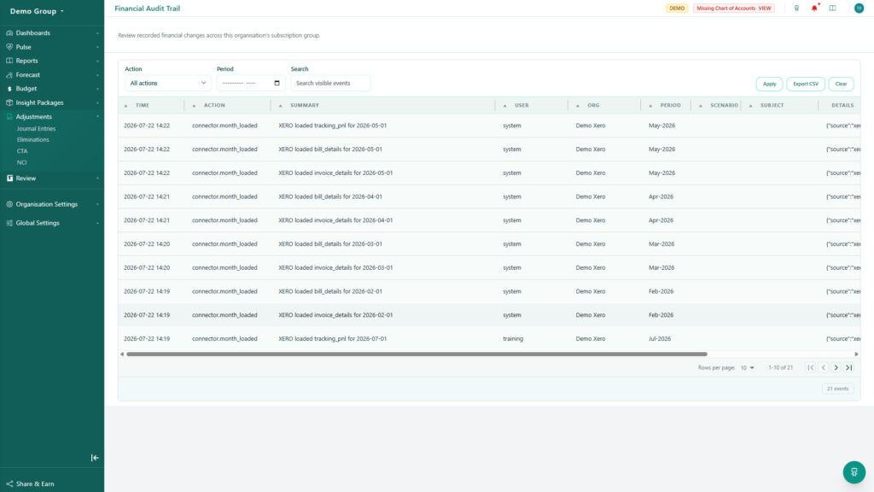Screen dimensions: 874x492
Task: Open the Insight Packages menu item
Action: pos(52,102)
